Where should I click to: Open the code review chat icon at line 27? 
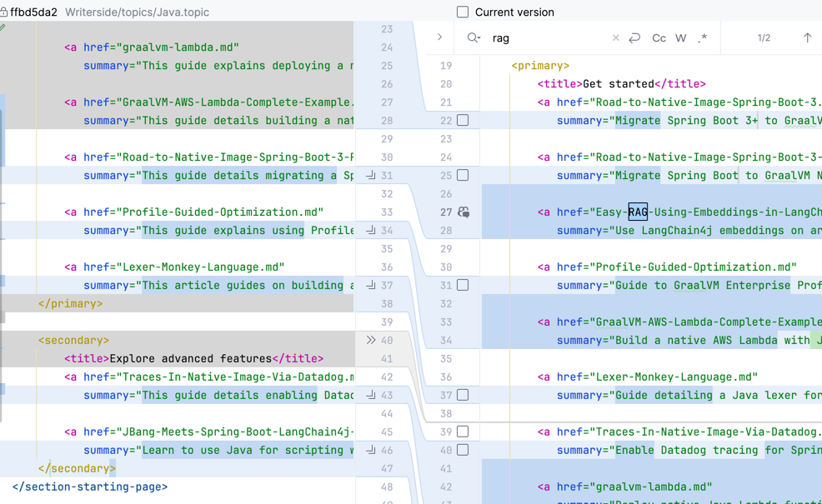pos(464,212)
